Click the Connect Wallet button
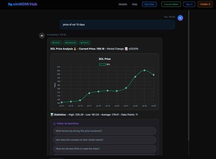Screen dimensions: 216x159 pyautogui.click(x=171, y=4)
